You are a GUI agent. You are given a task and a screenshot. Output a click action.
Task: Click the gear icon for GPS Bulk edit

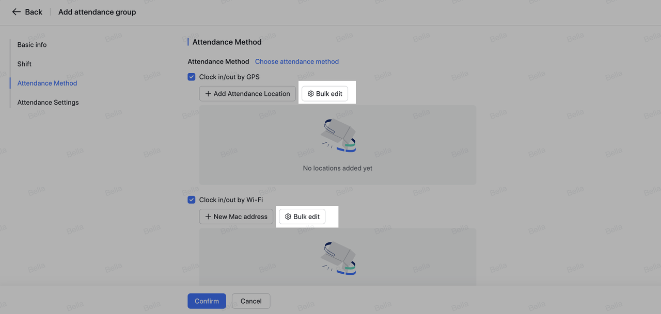(310, 94)
